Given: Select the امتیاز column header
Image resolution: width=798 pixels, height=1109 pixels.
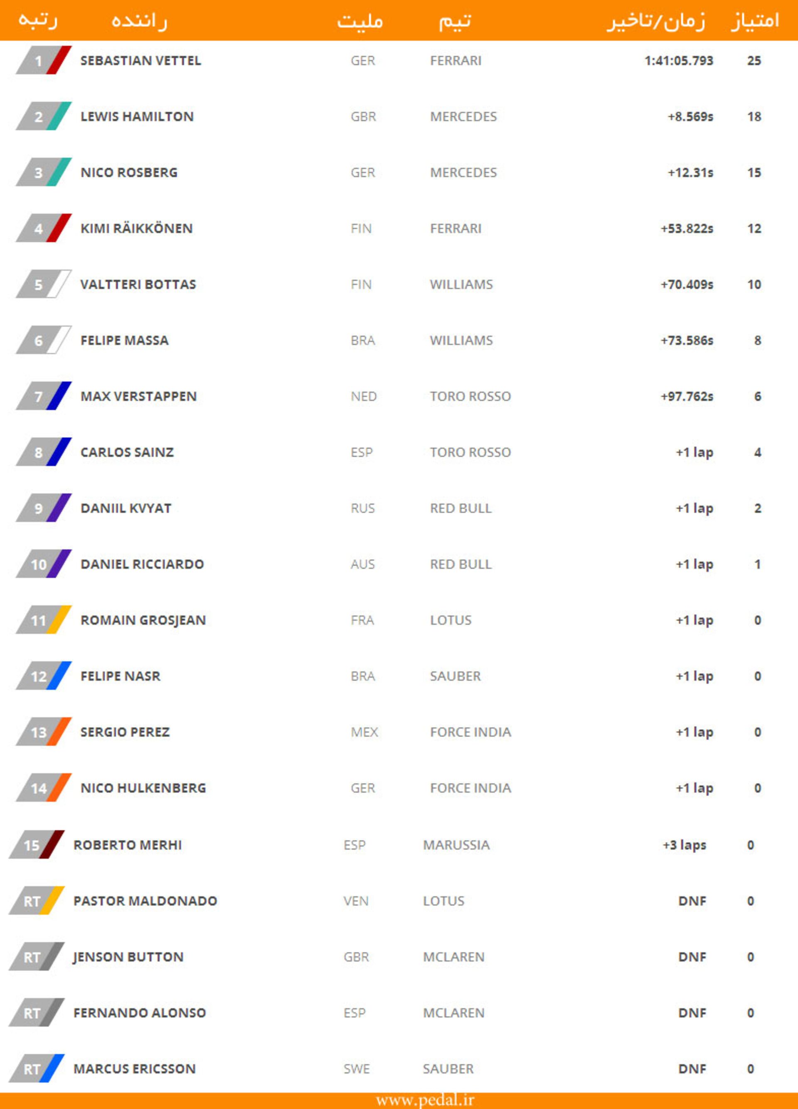Looking at the screenshot, I should pos(754,20).
